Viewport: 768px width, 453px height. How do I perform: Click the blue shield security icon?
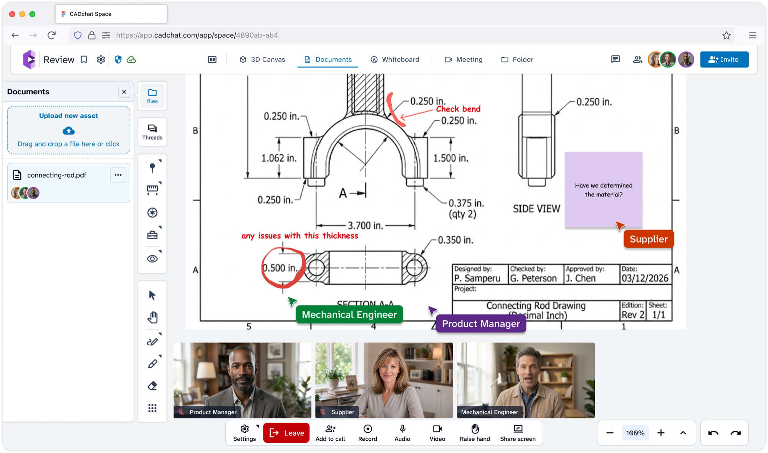[x=118, y=59]
